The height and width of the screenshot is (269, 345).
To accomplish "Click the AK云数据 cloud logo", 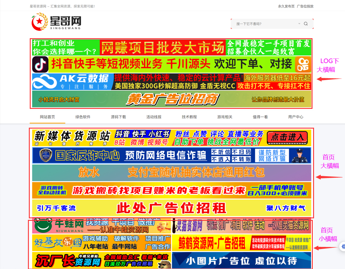I will point(45,82).
